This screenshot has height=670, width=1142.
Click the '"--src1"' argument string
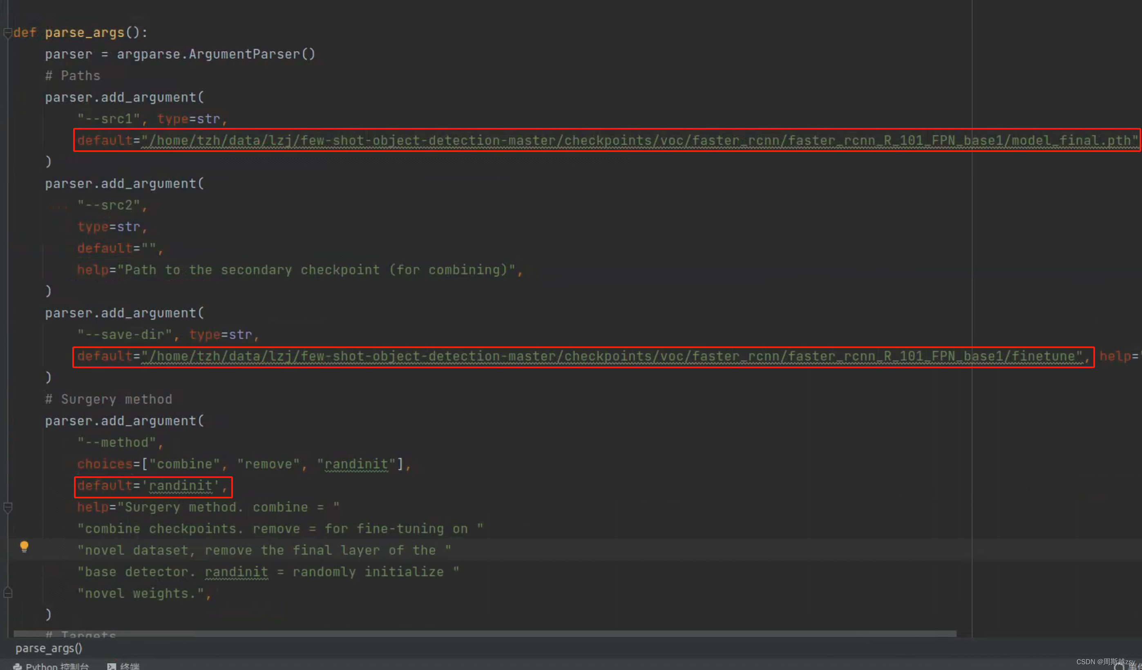(x=108, y=119)
